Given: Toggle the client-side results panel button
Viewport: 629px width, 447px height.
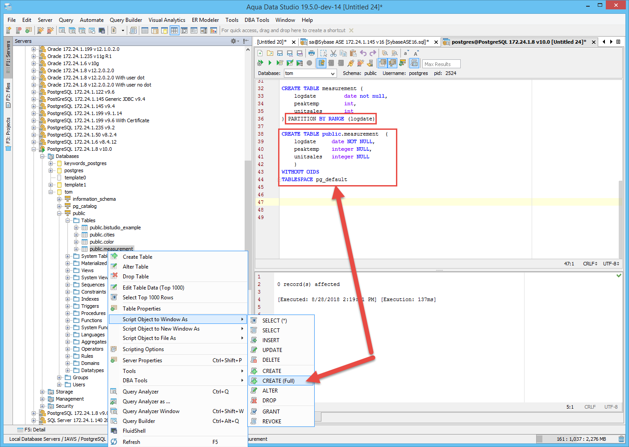Looking at the screenshot, I should pos(414,63).
